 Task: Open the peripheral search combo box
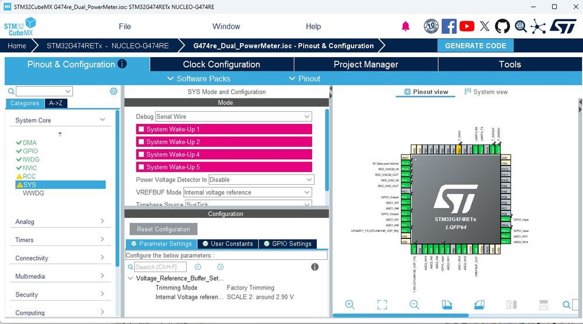click(44, 91)
